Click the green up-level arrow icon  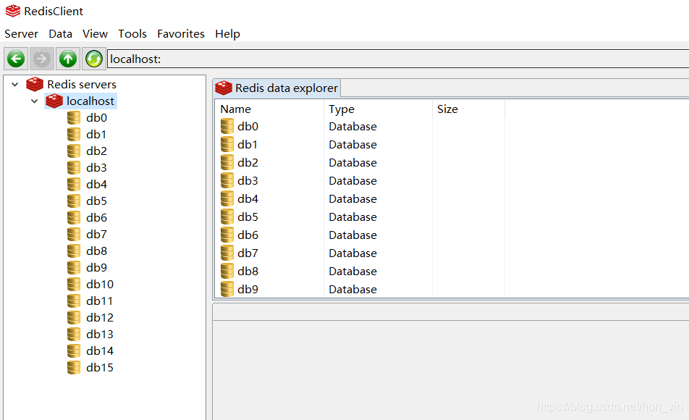click(67, 59)
